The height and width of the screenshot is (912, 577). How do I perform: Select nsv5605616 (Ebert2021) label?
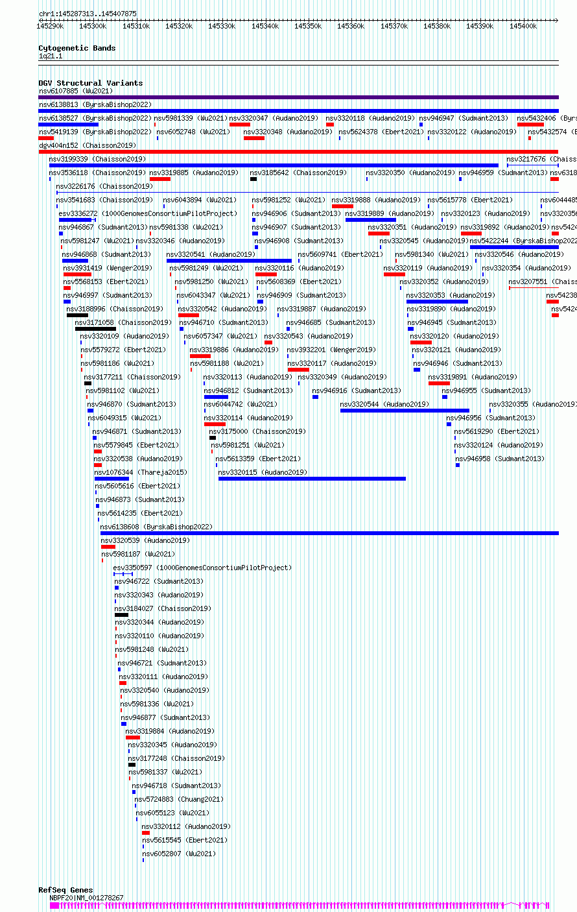137,486
